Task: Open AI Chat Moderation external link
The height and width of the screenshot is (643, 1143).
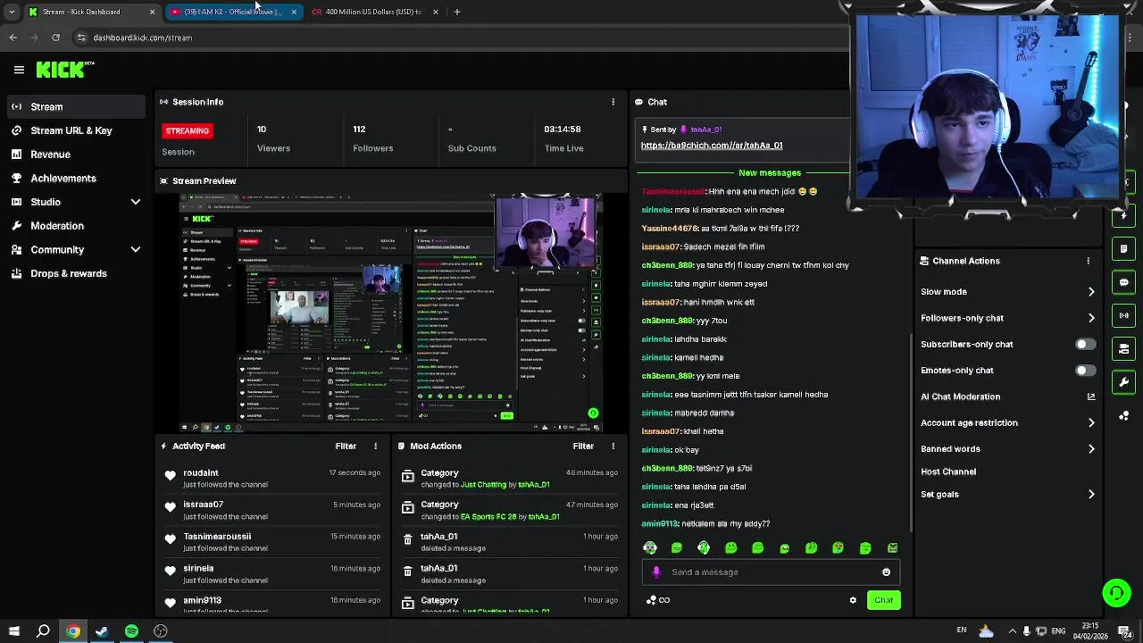Action: pos(1091,397)
